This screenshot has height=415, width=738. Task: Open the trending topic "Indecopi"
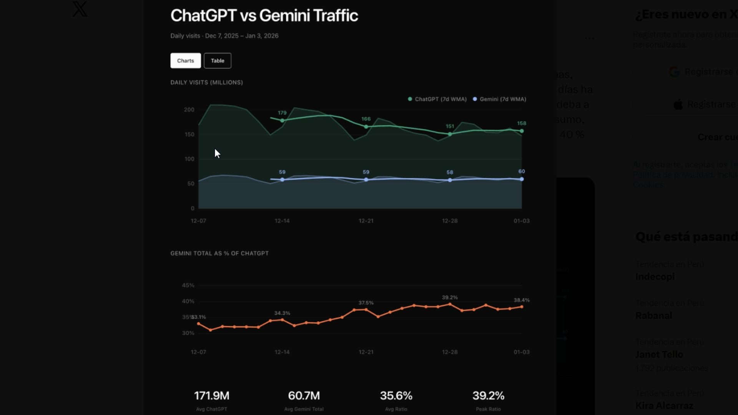pos(655,276)
